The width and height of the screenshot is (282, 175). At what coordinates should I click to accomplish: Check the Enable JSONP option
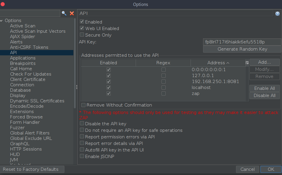pyautogui.click(x=82, y=156)
